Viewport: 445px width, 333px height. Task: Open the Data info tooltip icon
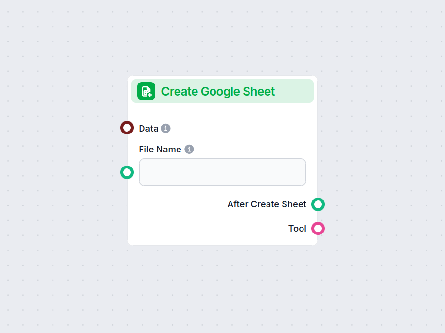coord(166,128)
